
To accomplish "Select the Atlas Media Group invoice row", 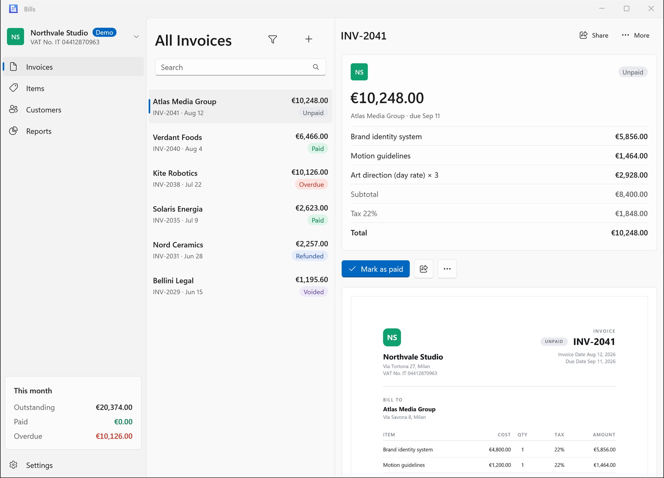I will point(240,106).
